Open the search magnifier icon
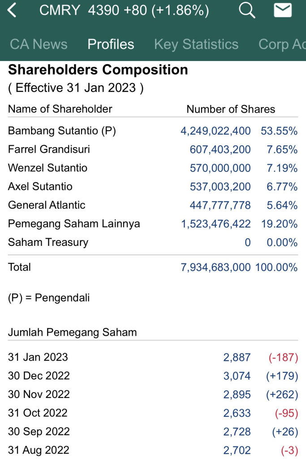This screenshot has height=459, width=306. (x=246, y=10)
